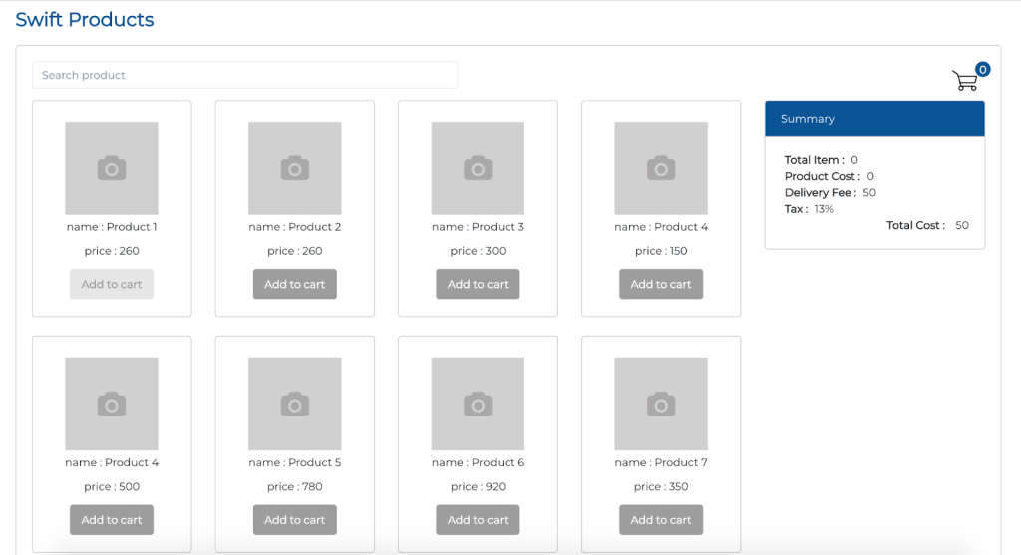Open image of Product 4 priced 150

pyautogui.click(x=661, y=167)
